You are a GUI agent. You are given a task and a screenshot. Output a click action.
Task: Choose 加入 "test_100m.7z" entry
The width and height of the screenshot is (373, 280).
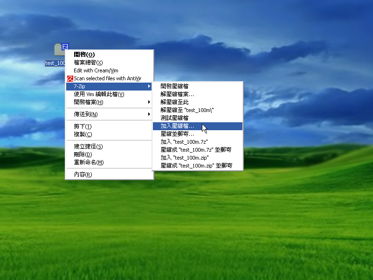pos(198,142)
